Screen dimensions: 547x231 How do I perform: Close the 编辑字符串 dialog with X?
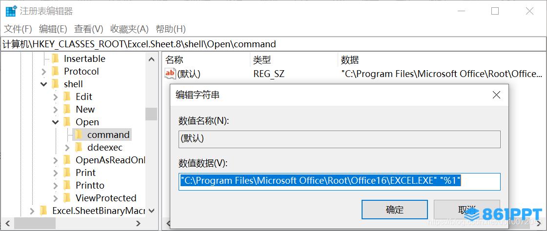pyautogui.click(x=496, y=95)
